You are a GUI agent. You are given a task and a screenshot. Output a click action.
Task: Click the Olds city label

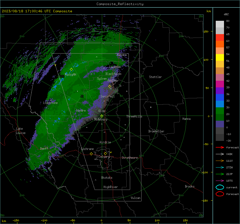point(102,111)
